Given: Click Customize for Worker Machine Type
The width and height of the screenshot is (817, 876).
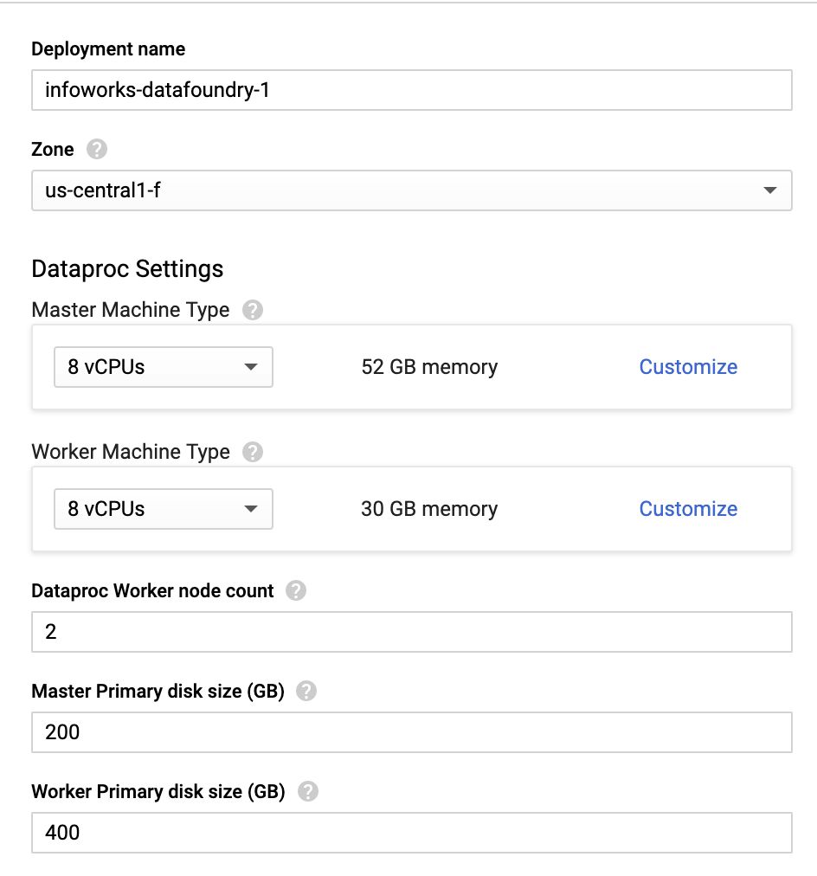Looking at the screenshot, I should pyautogui.click(x=688, y=509).
